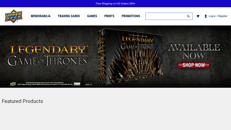
Task: Click the small Upper Deck logo in banner
Action: (13, 84)
